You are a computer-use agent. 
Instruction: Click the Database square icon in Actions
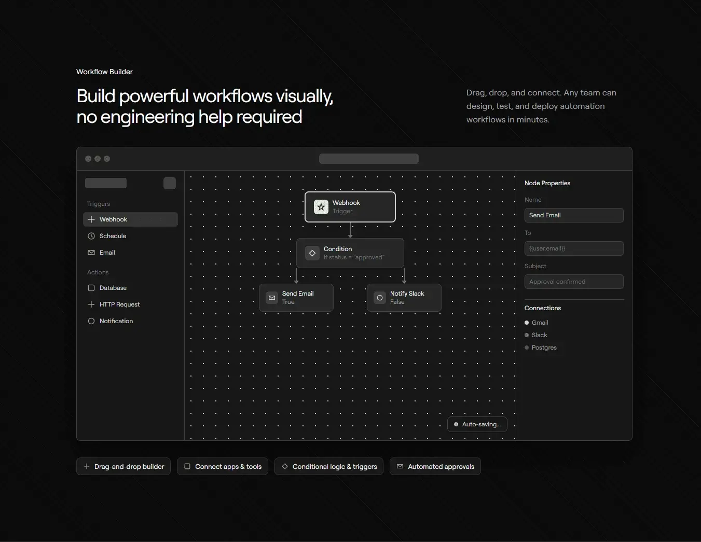(91, 288)
